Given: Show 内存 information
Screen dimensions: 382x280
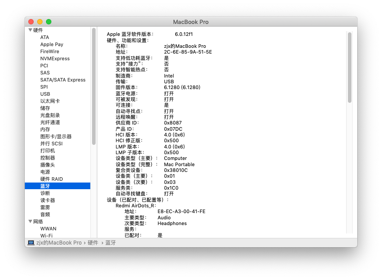Looking at the screenshot, I should pos(45,129).
